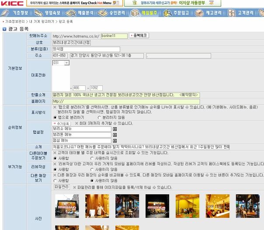264x230 pixels.
Task: Remove the 보리돈 메뉴 tab with X
Action: point(115,135)
